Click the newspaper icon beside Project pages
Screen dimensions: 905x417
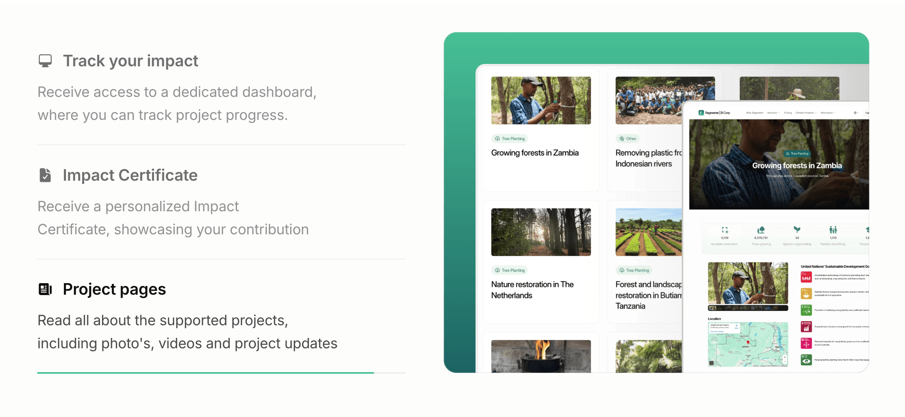tap(45, 289)
